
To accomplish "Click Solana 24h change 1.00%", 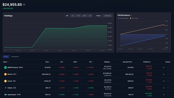I will click(x=76, y=88).
